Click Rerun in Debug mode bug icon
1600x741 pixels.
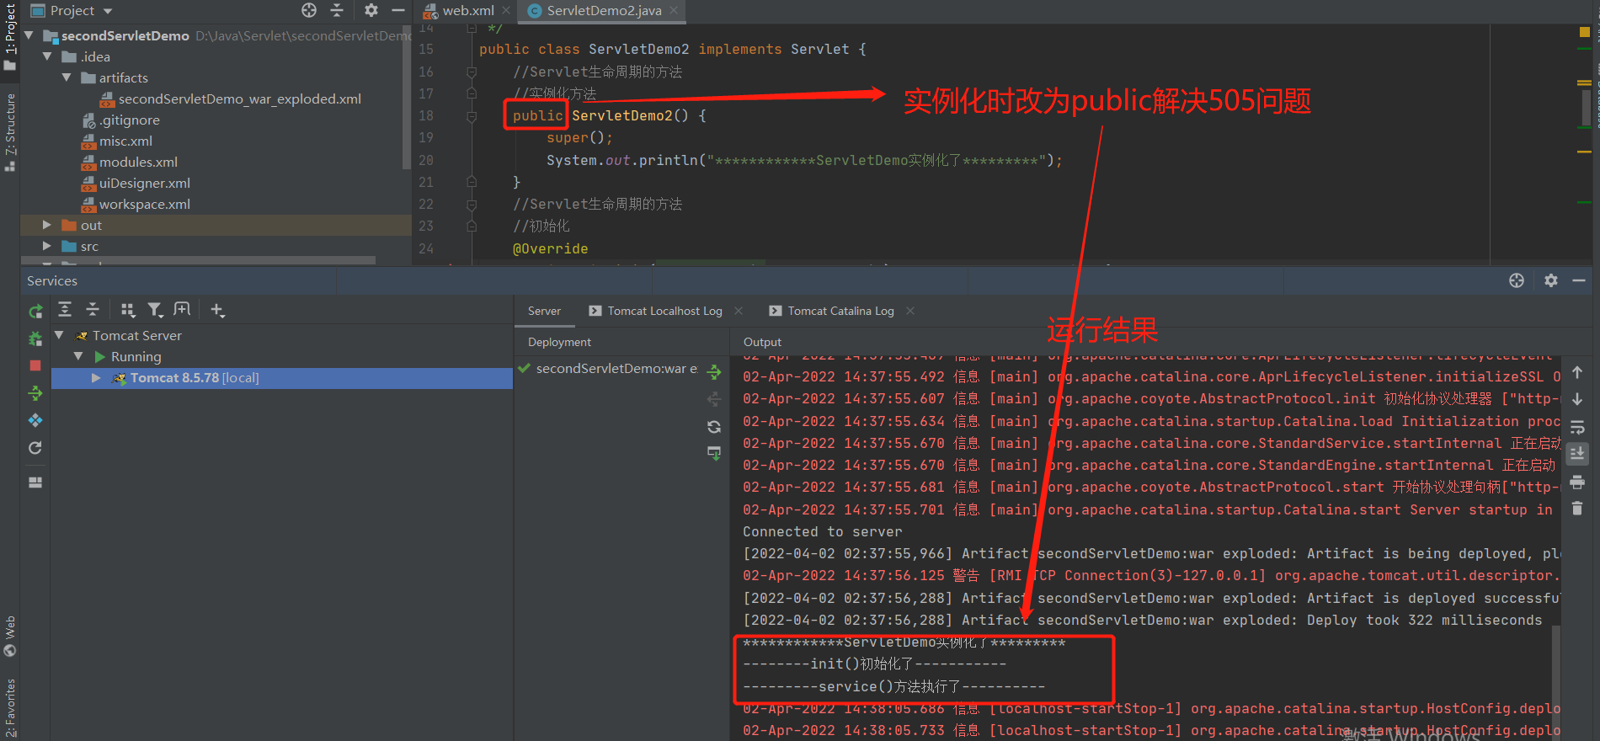click(x=35, y=339)
